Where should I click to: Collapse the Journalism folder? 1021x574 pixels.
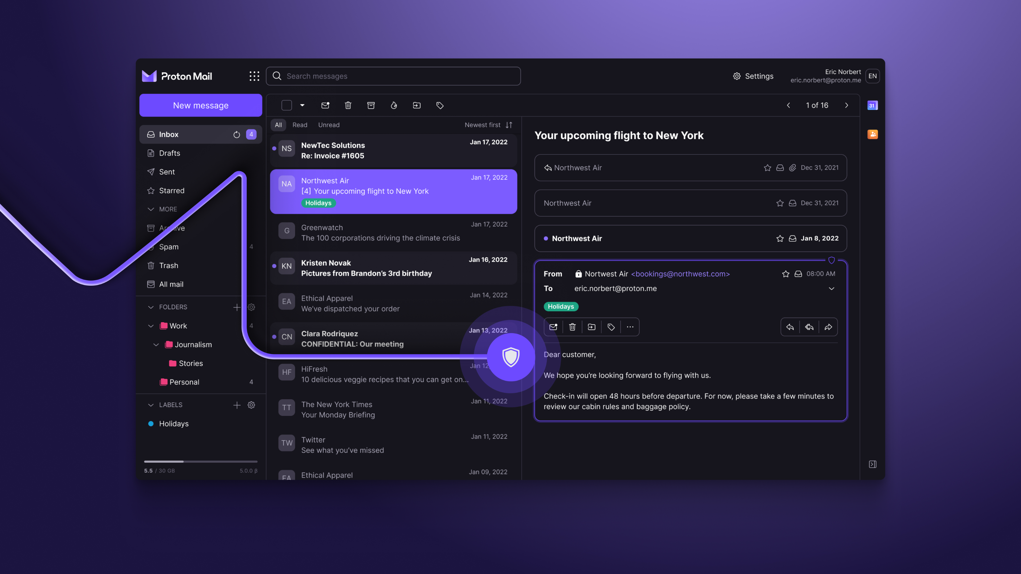point(156,345)
